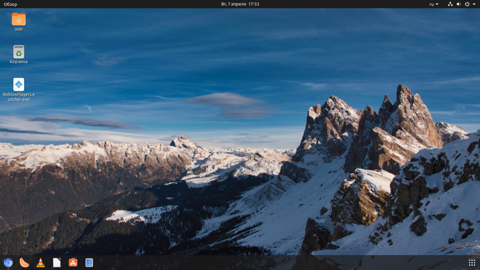
Task: Click the power icon in top bar
Action: click(467, 4)
